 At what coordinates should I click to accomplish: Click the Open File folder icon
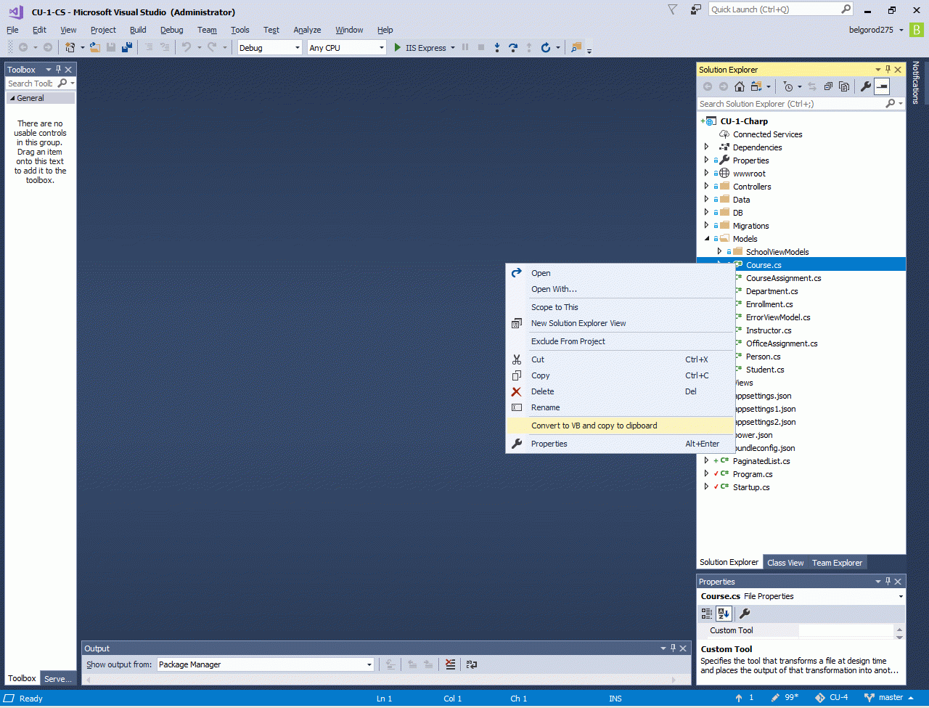point(94,47)
